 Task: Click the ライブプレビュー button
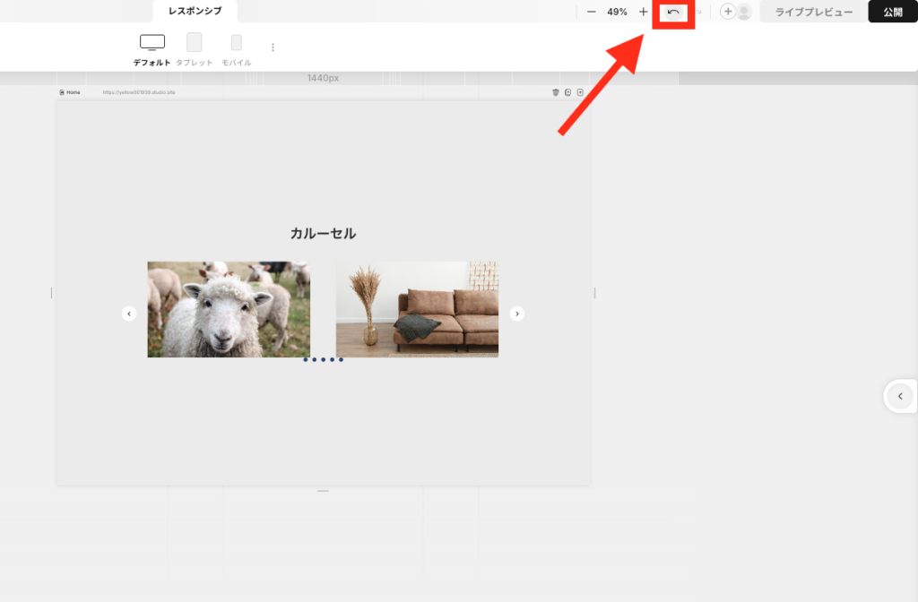(813, 12)
